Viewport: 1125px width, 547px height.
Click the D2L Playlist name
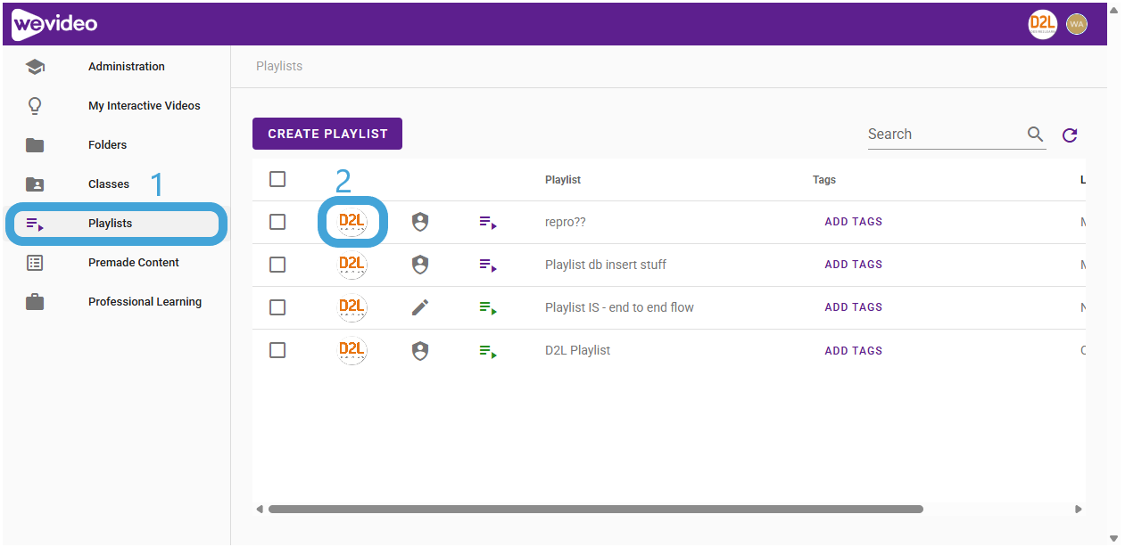(577, 350)
